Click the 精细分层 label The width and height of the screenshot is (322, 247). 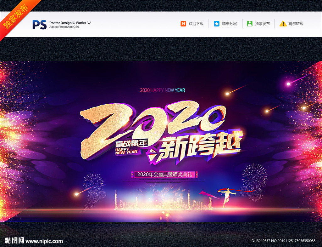click(x=229, y=24)
